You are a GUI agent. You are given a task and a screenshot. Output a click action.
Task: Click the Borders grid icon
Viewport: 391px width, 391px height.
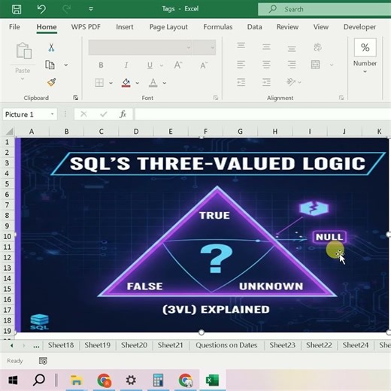99,83
